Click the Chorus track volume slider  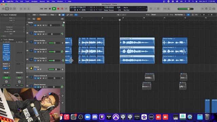click(54, 69)
